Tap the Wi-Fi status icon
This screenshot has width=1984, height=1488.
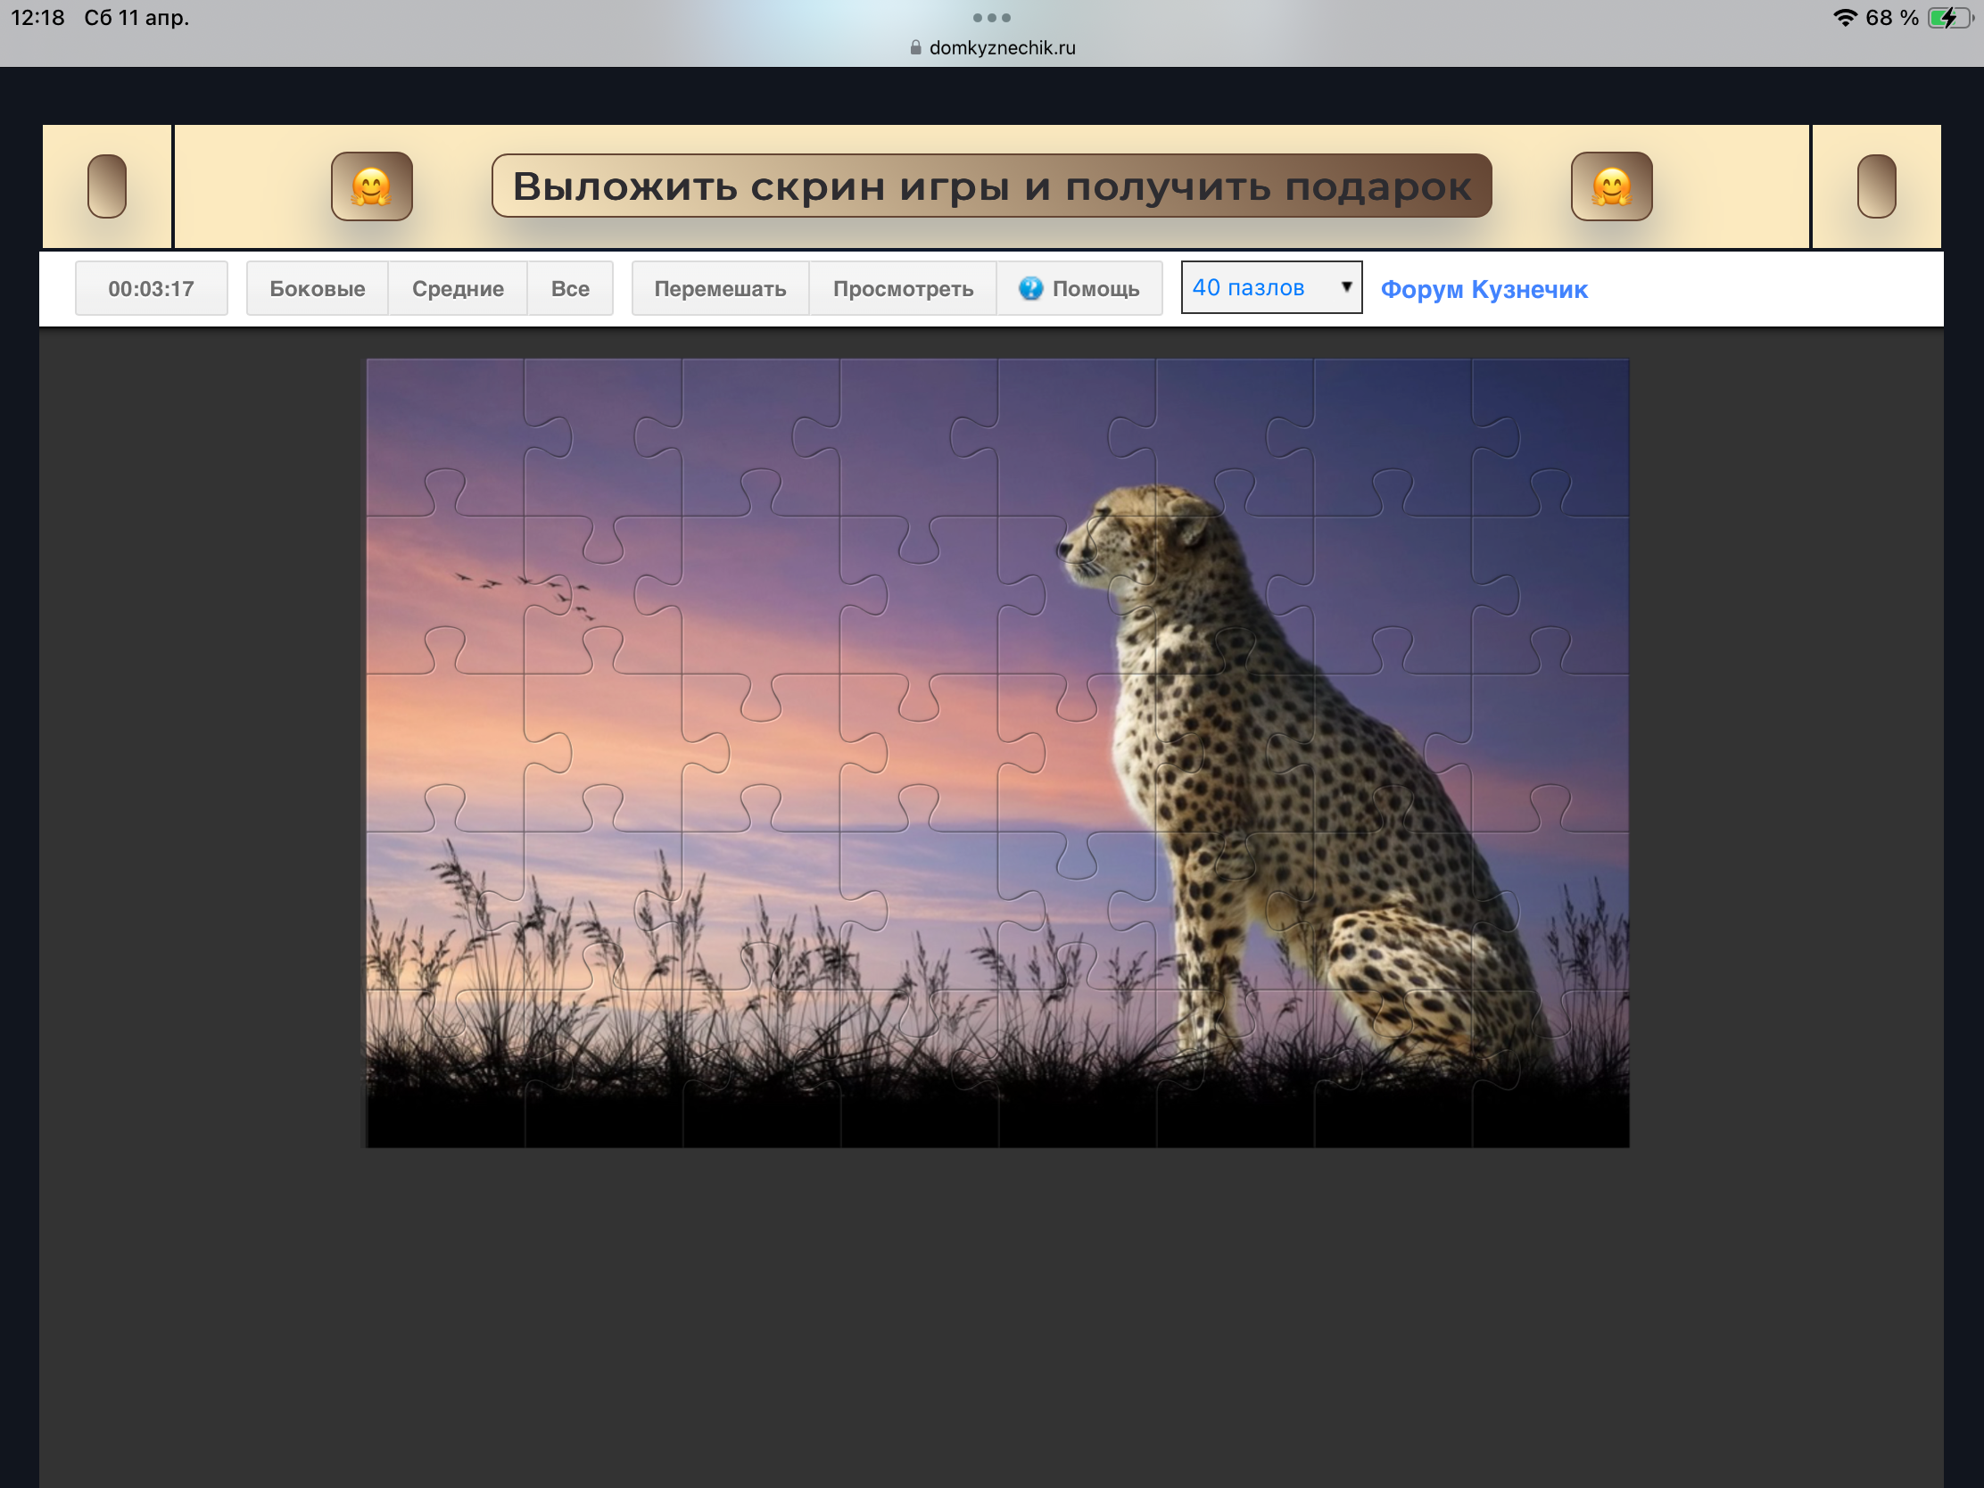tap(1844, 18)
